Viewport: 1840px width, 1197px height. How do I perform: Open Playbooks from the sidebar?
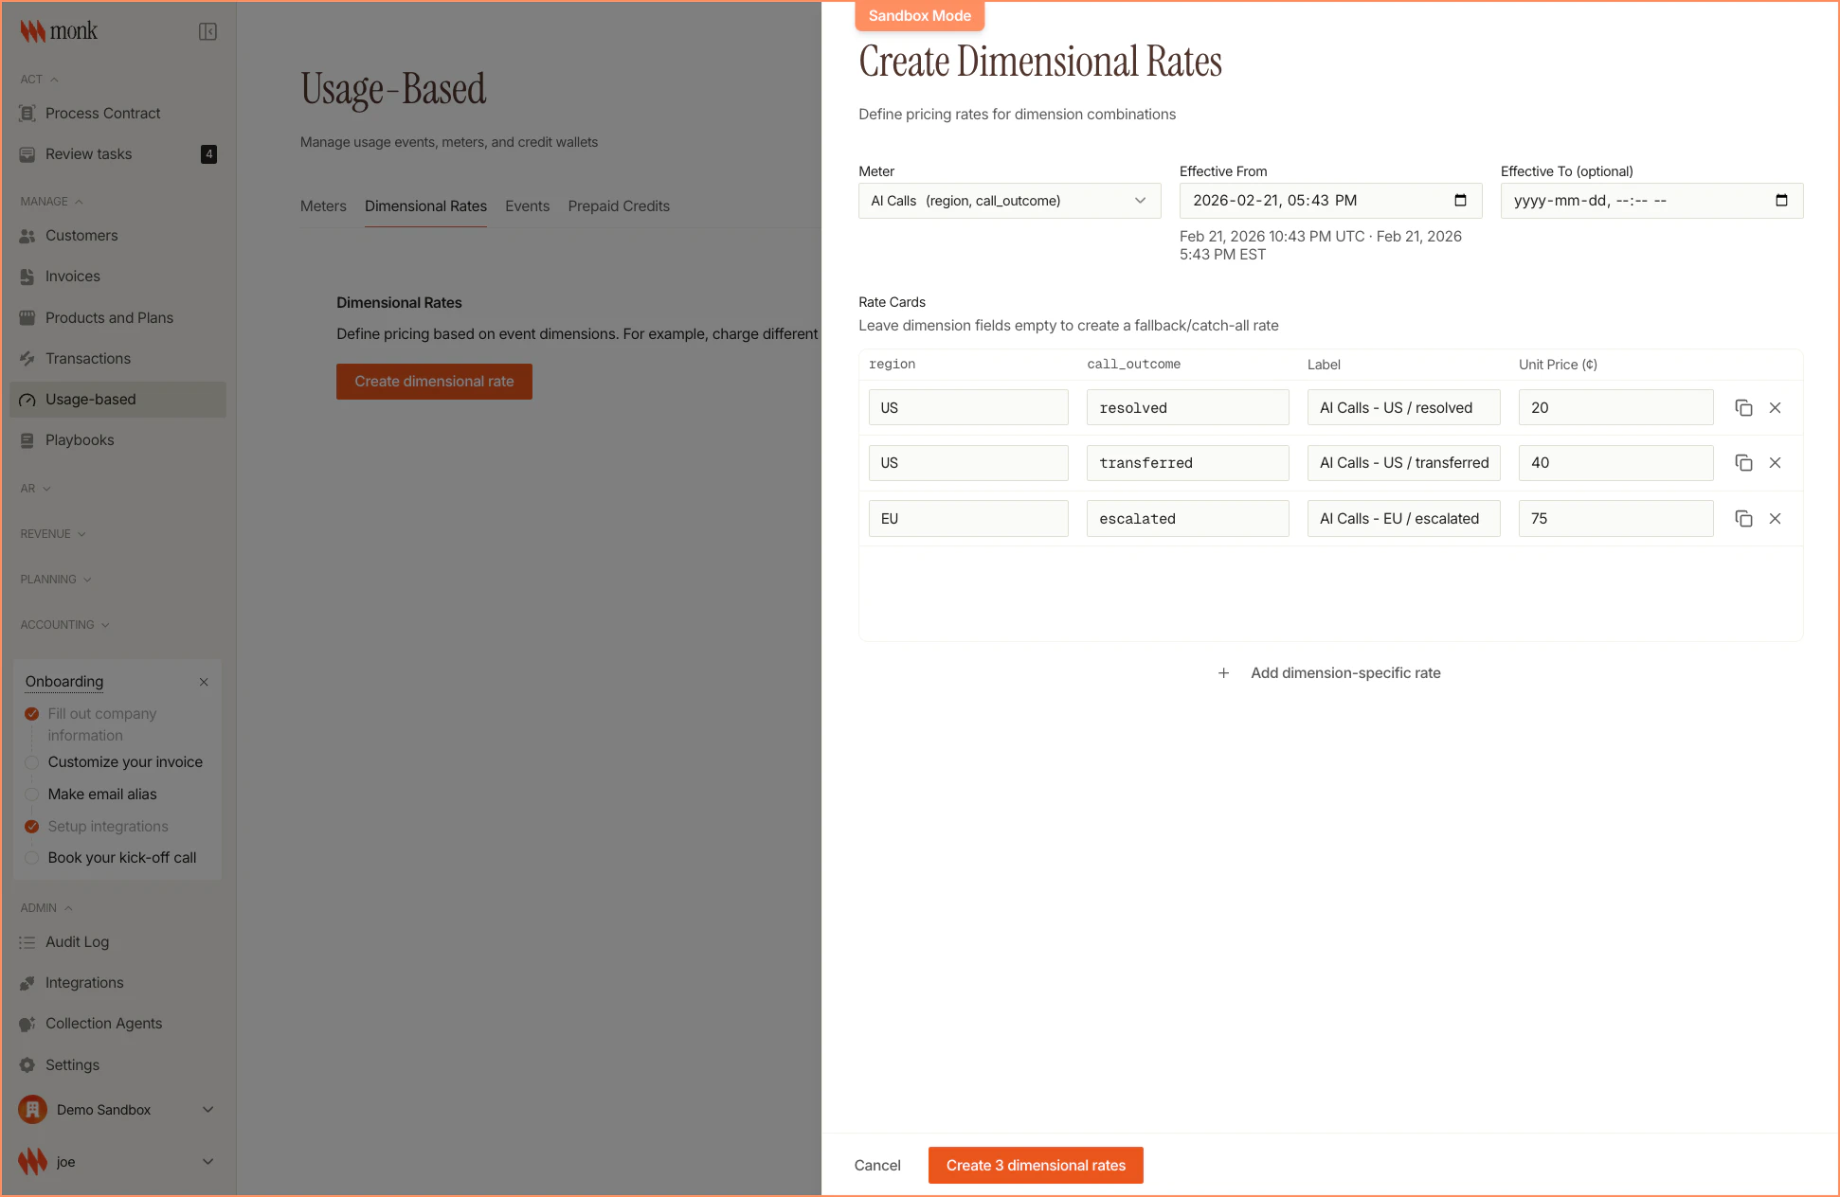click(x=80, y=439)
